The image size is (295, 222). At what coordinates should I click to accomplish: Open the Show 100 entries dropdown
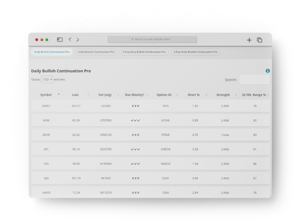47,80
